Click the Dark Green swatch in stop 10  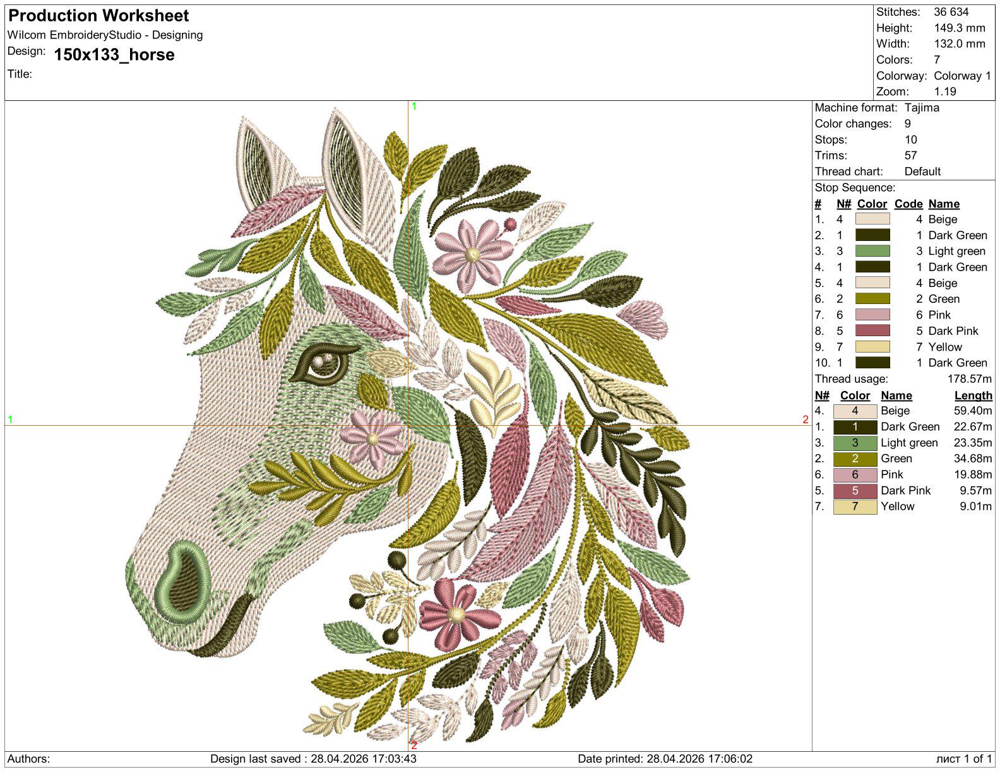872,362
